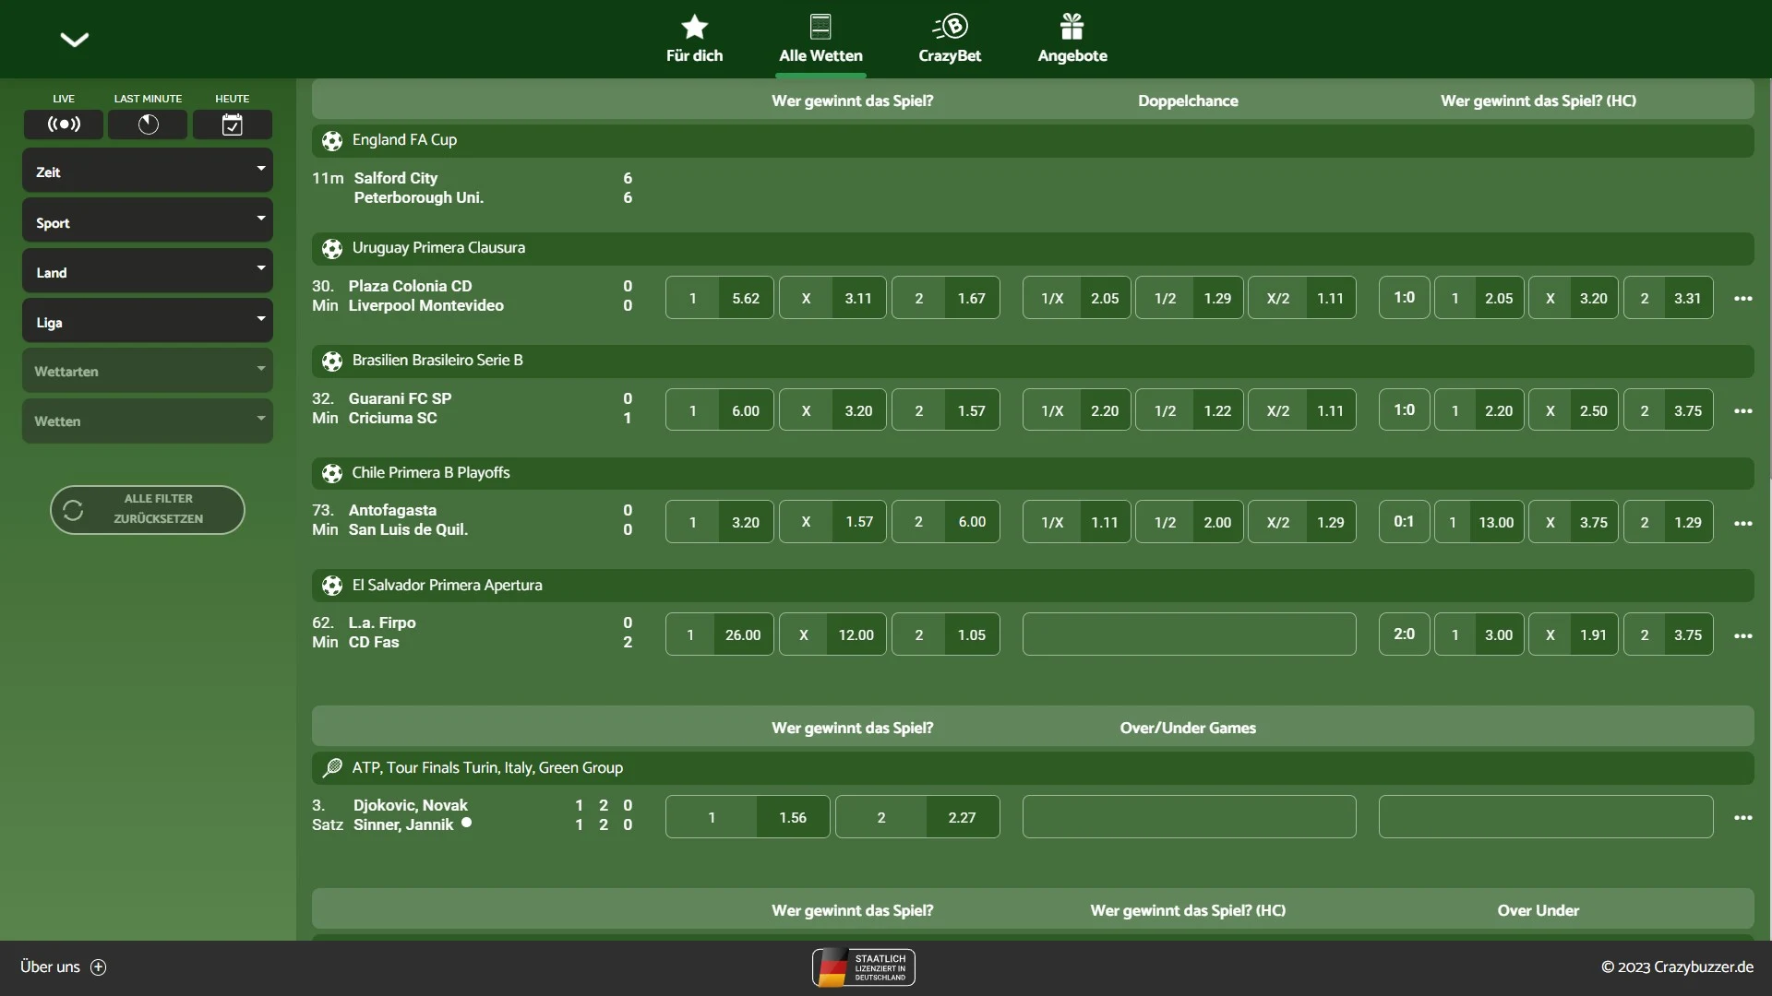1772x996 pixels.
Task: Open more bets for L.a. Firpo match
Action: 1742,635
